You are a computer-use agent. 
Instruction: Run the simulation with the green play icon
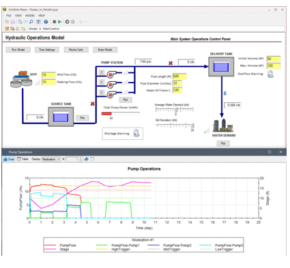pos(60,22)
